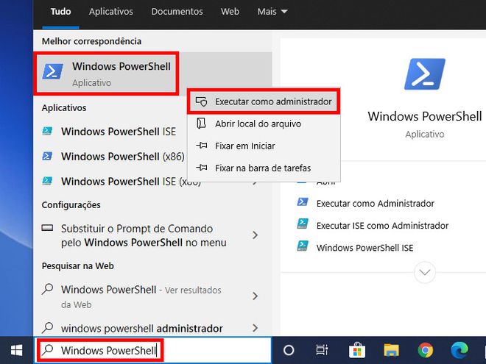Image resolution: width=486 pixels, height=364 pixels.
Task: Choose Abrir local do arquivo in the context menu
Action: 264,124
